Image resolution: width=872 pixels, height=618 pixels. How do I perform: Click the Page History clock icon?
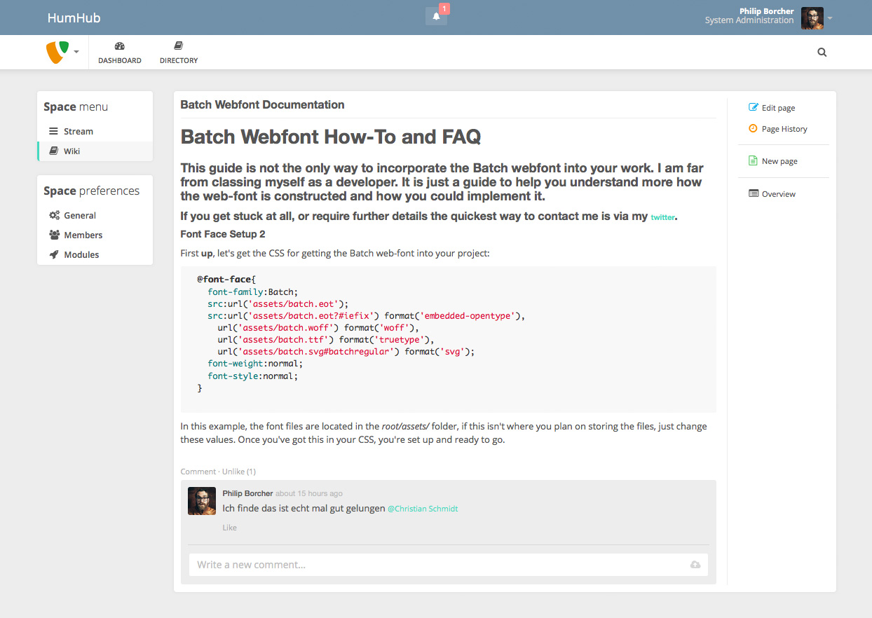pyautogui.click(x=753, y=128)
